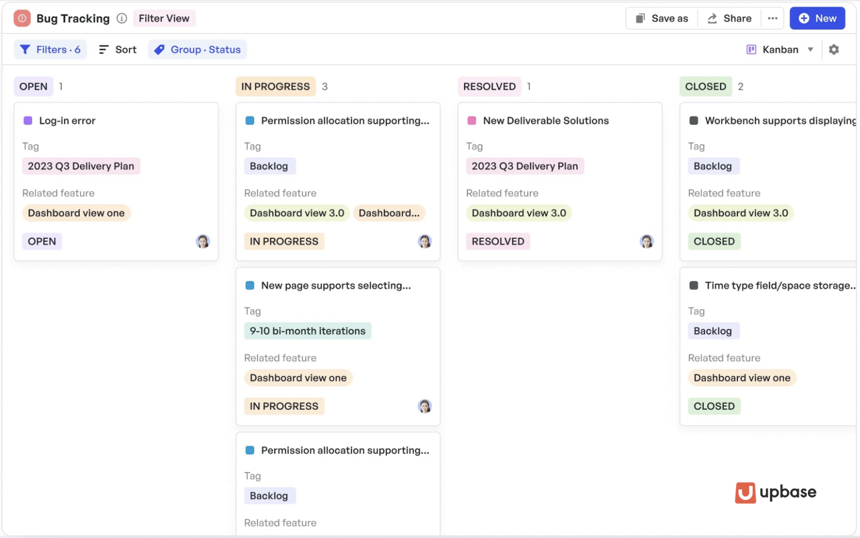Open view settings gear icon
860x538 pixels.
(834, 49)
